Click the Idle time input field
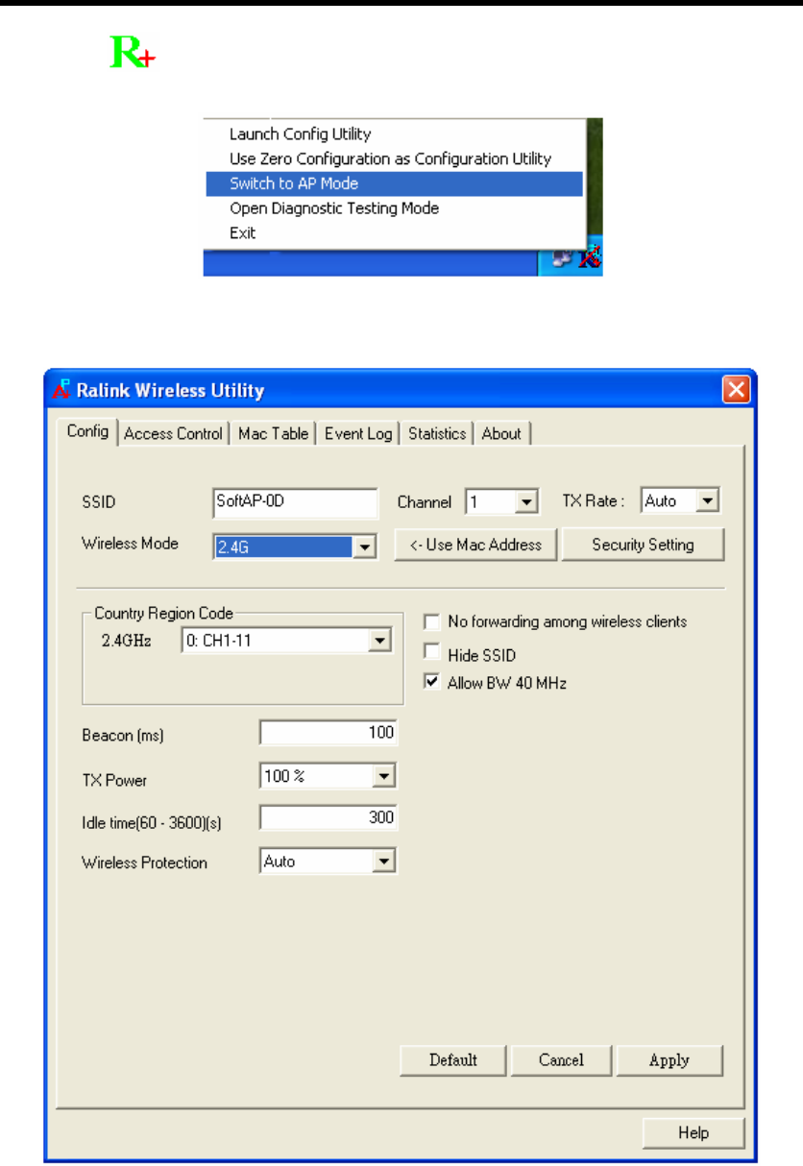 point(328,818)
